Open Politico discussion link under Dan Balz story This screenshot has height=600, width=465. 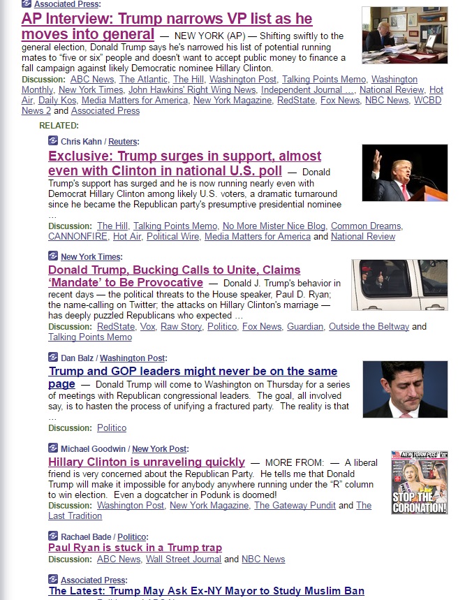[x=112, y=427]
